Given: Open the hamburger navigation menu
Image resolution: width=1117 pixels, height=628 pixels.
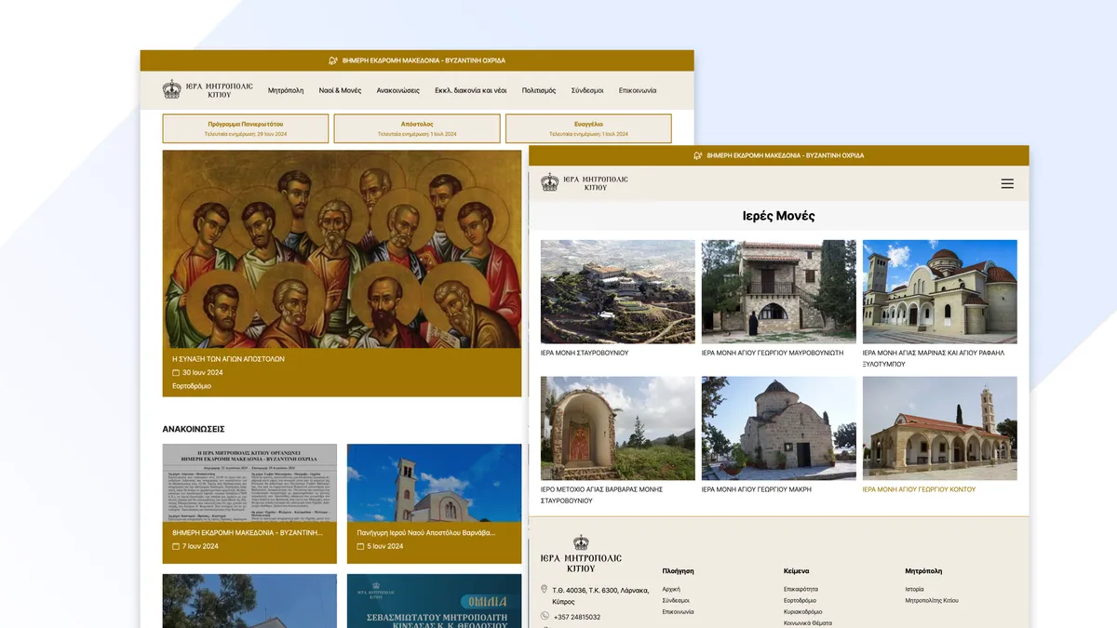Looking at the screenshot, I should tap(1007, 183).
